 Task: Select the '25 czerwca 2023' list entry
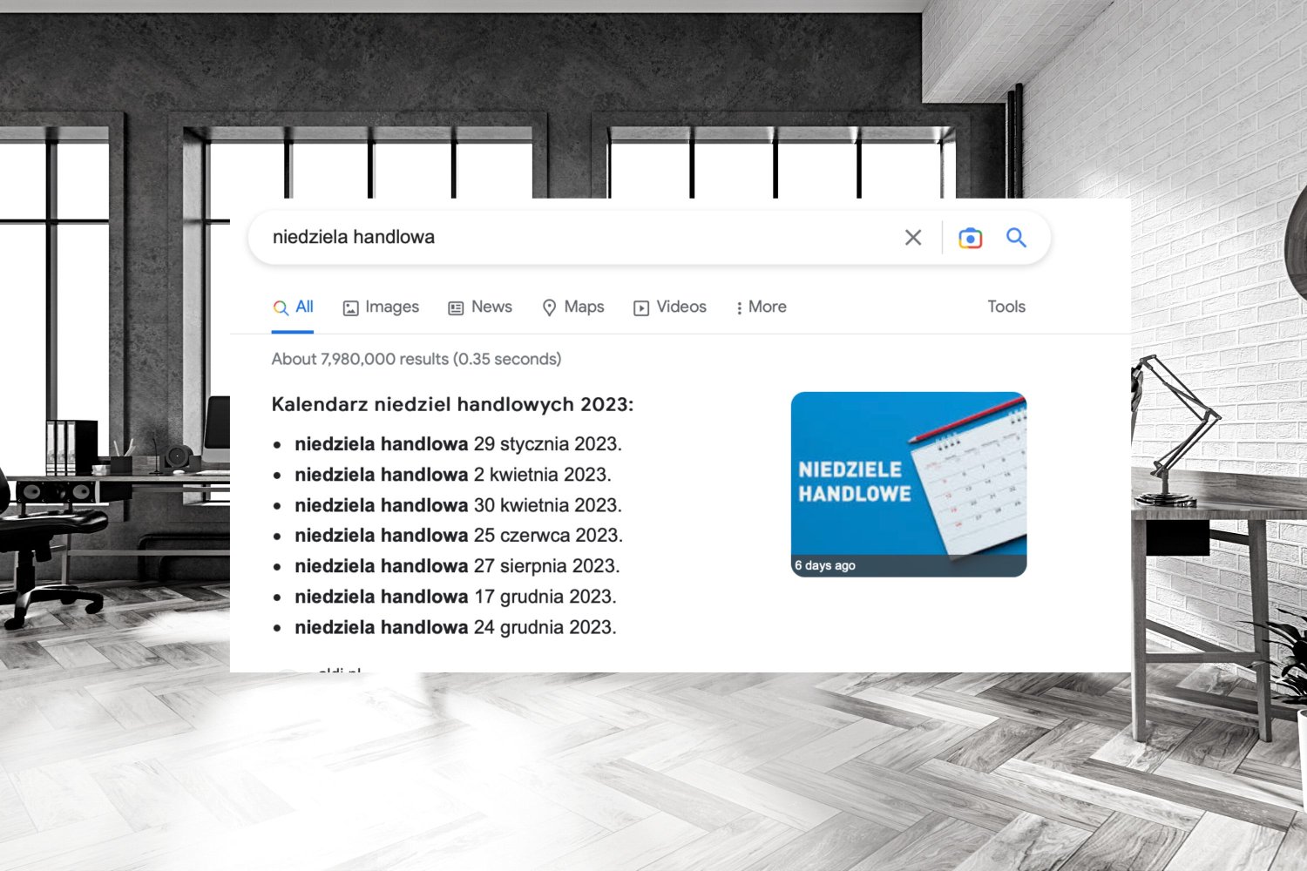click(458, 536)
